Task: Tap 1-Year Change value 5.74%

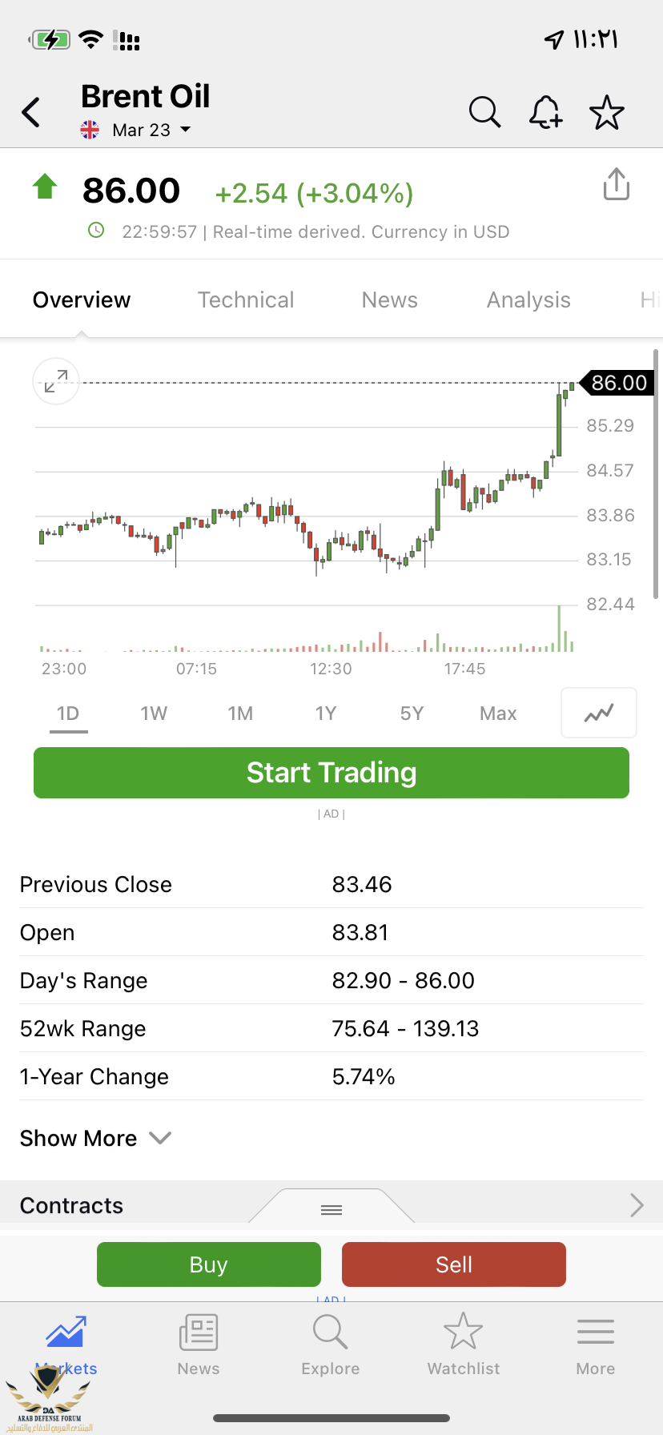Action: 364,1076
